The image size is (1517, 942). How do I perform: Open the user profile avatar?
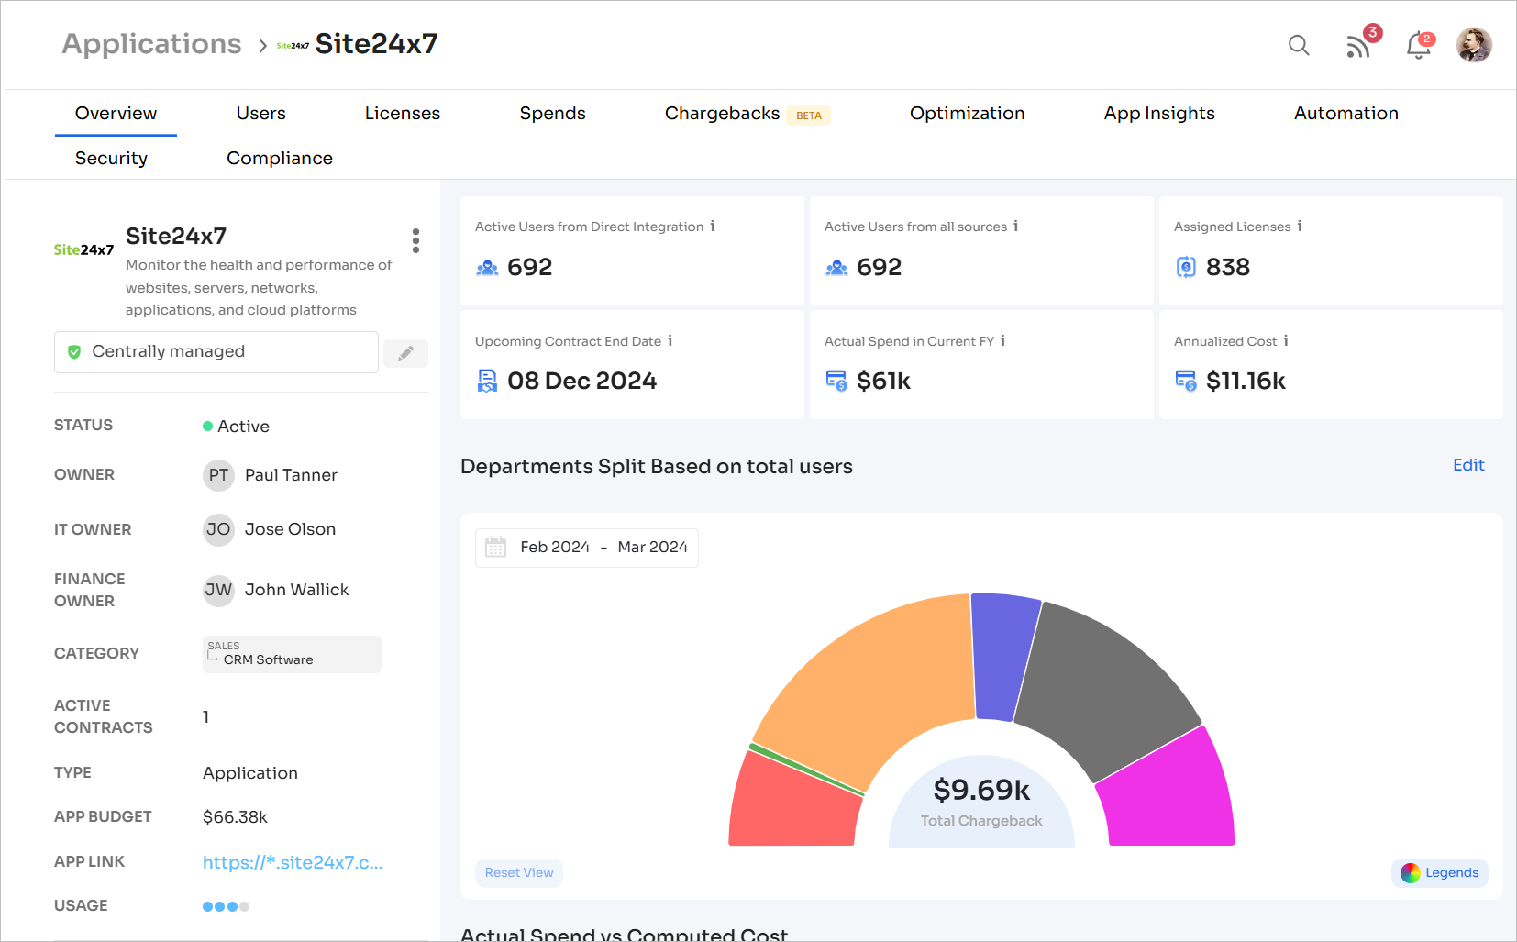1474,45
